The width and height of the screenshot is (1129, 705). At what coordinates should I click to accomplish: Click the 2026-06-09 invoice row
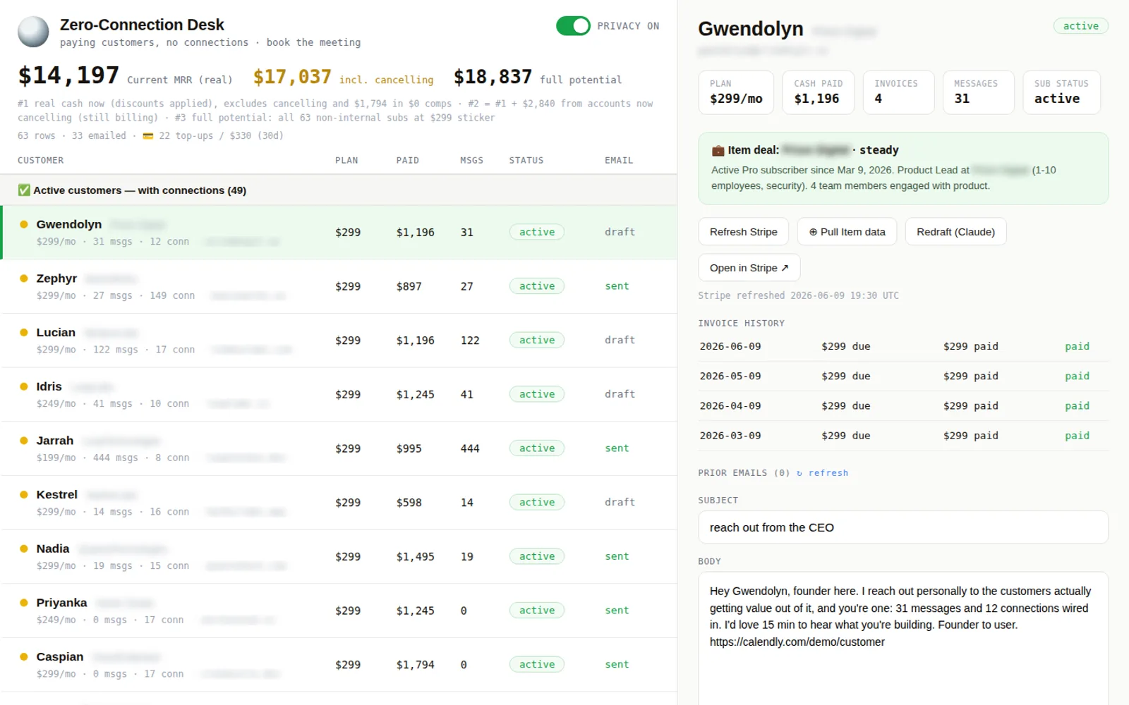click(903, 347)
